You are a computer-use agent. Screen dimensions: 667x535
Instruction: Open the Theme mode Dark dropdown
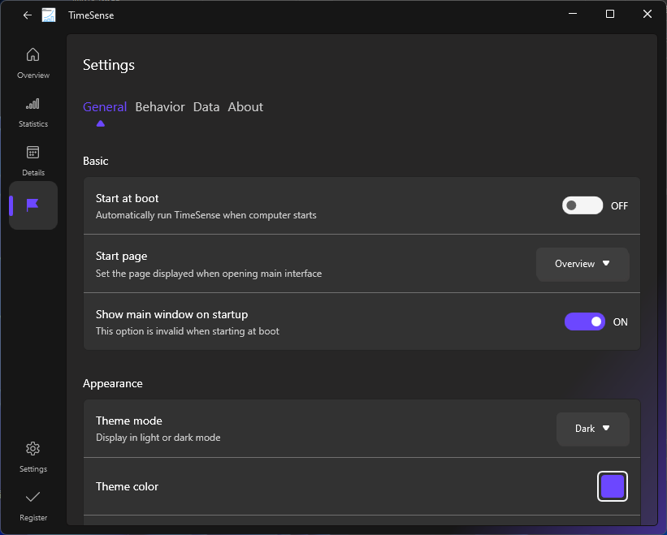pos(592,429)
